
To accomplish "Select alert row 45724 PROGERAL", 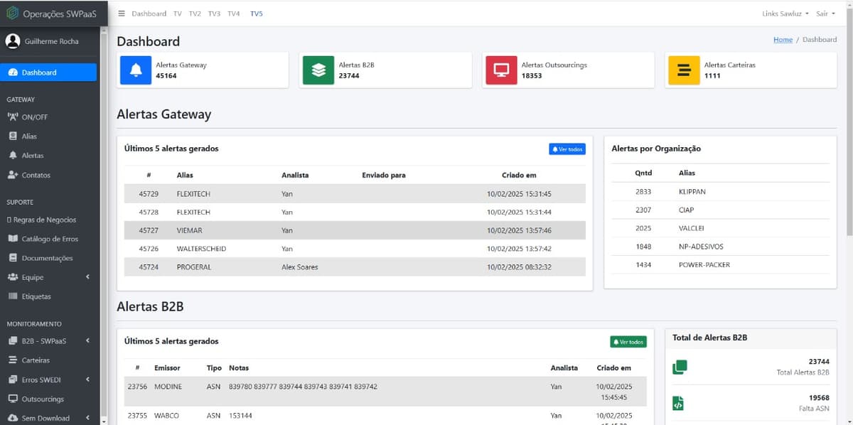I will [x=355, y=267].
